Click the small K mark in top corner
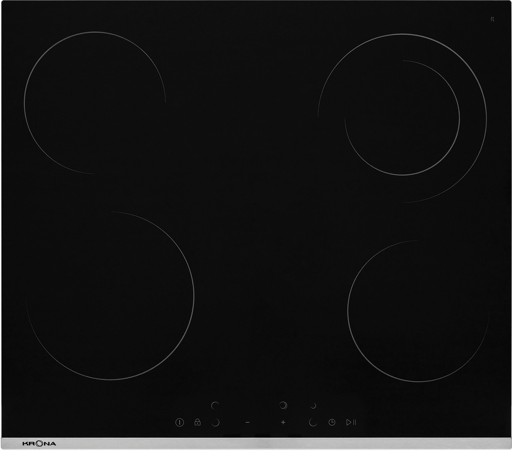Viewport: 512px width, 451px height. 492,19
